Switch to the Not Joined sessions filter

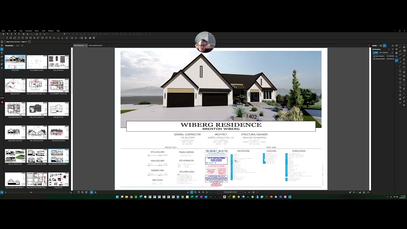coord(383,52)
